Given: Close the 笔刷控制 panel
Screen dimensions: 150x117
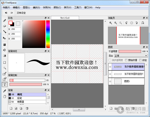Looking at the screenshot, I should (48, 75).
